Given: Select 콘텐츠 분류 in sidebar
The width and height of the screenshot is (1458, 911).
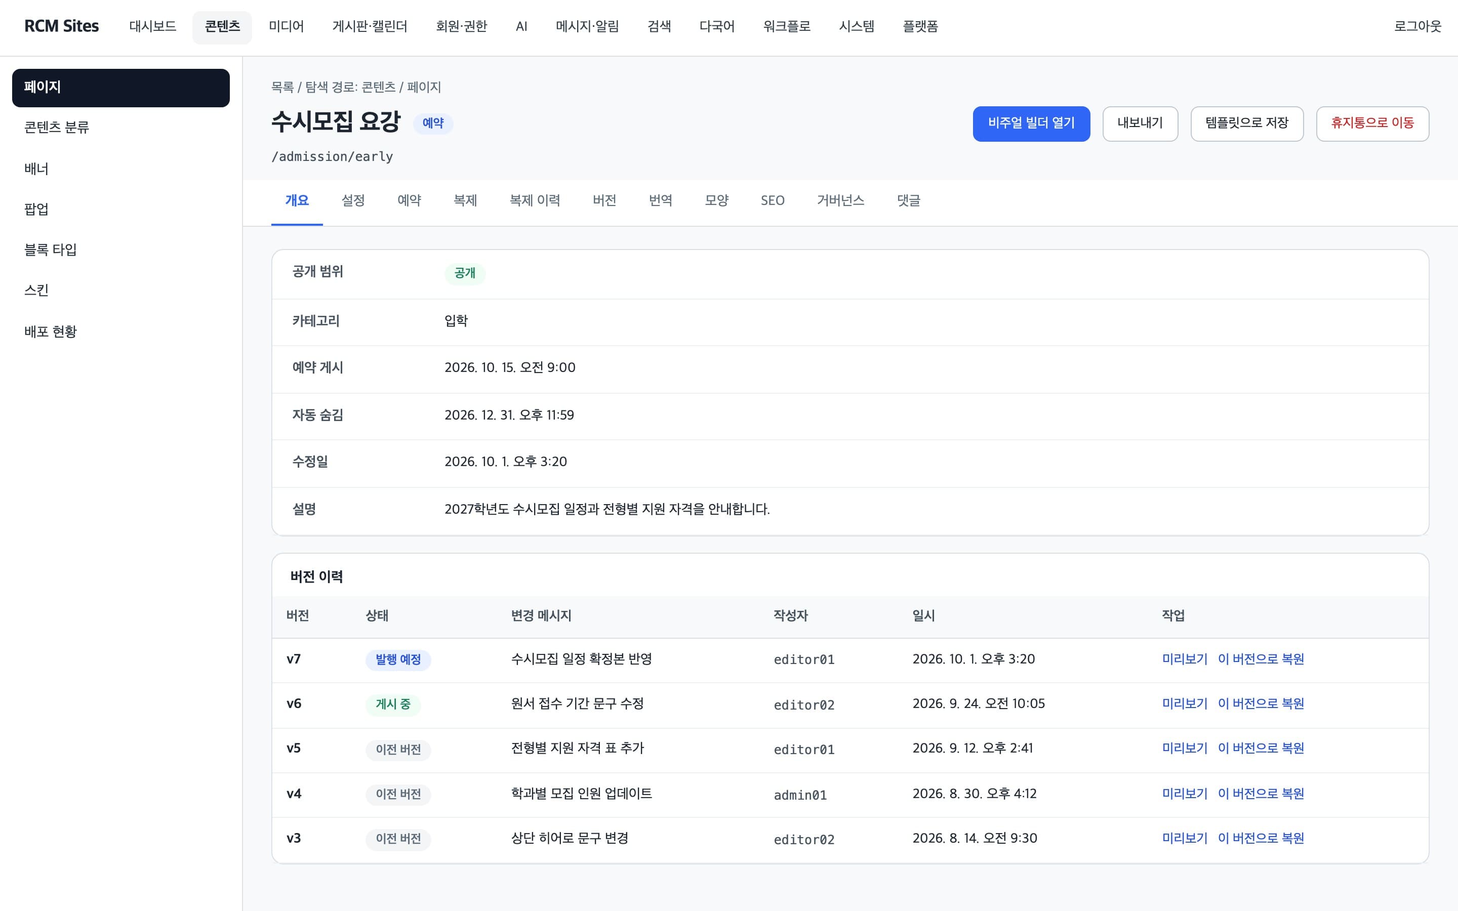Looking at the screenshot, I should [x=120, y=127].
